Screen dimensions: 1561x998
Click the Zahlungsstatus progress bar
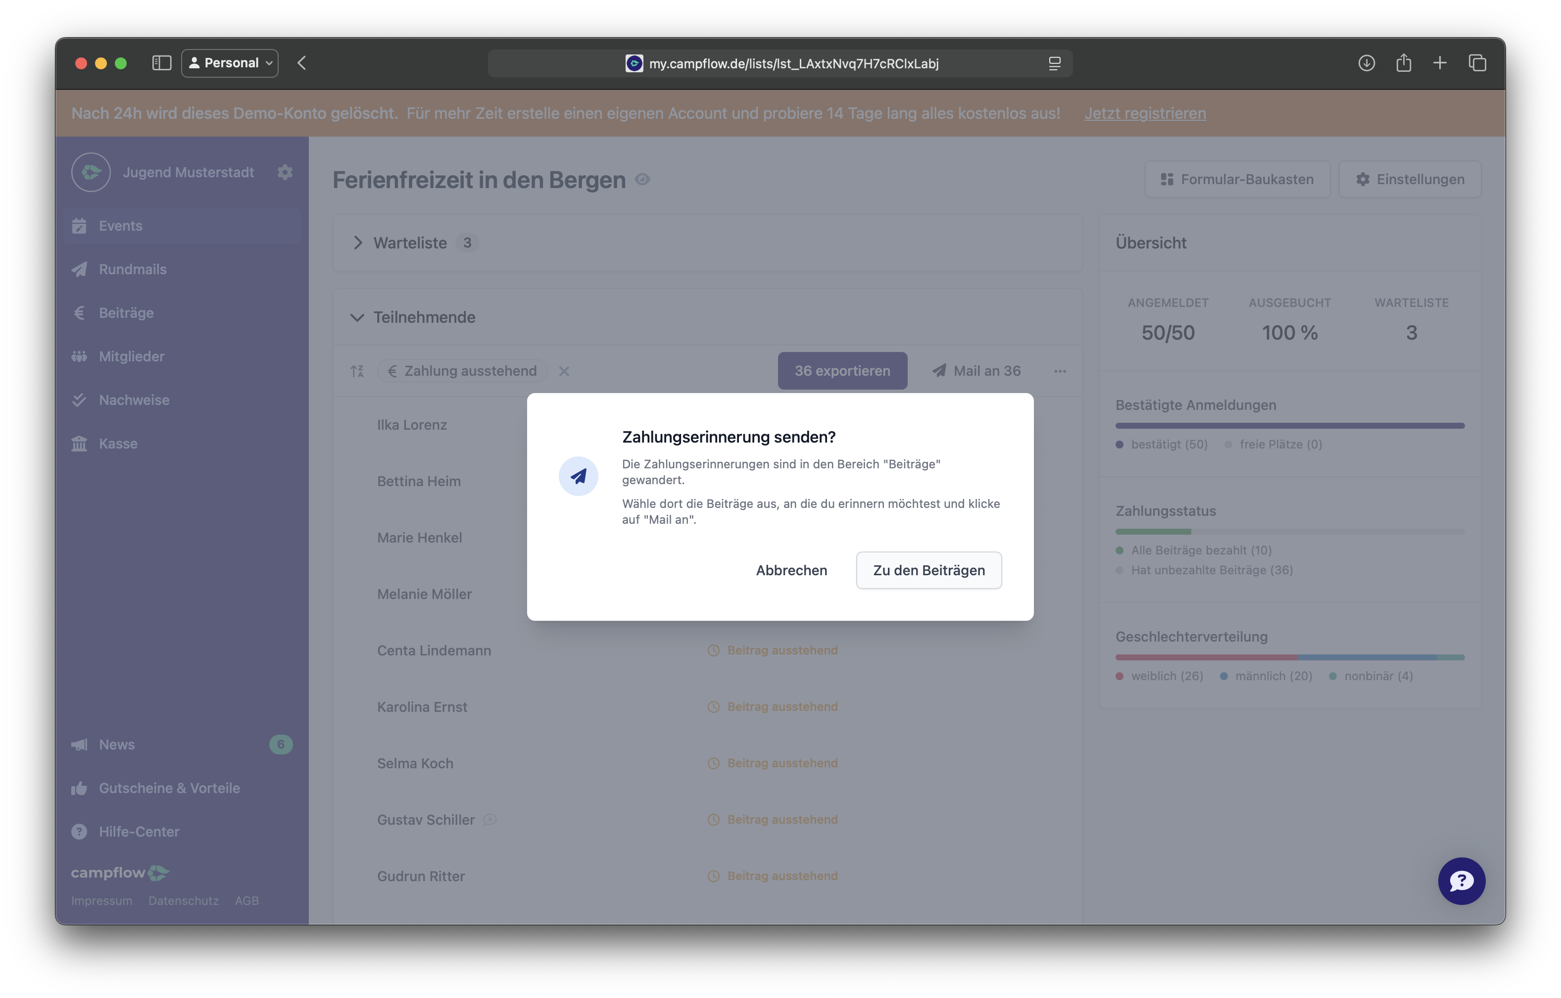[x=1289, y=532]
